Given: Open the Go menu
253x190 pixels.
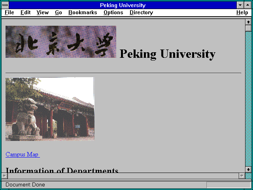Looking at the screenshot, I should pyautogui.click(x=59, y=13).
